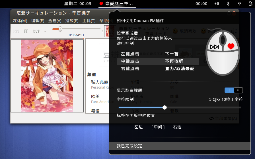255x159 pixels.
Task: Select the 中键点击 不再收听 row
Action: pos(158,61)
